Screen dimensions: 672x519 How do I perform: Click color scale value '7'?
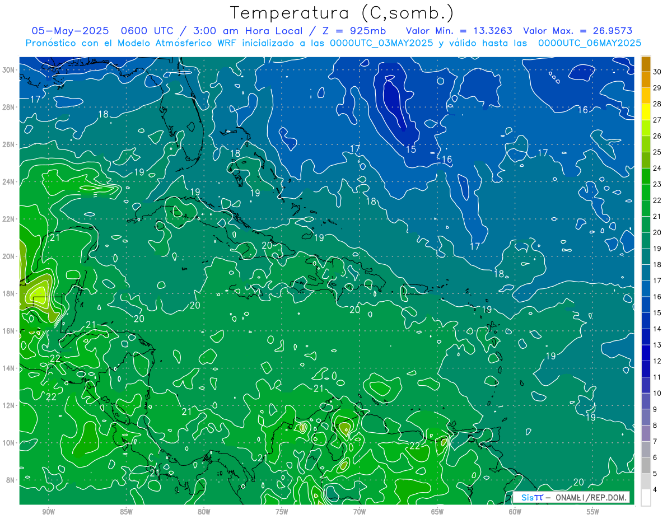coord(656,441)
